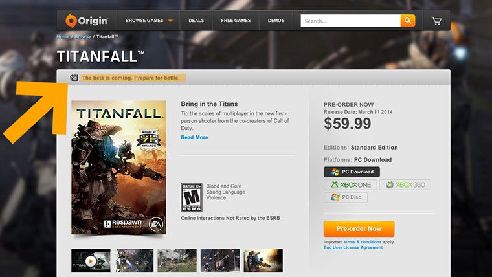
Task: Go to the Demos menu item
Action: pyautogui.click(x=276, y=21)
